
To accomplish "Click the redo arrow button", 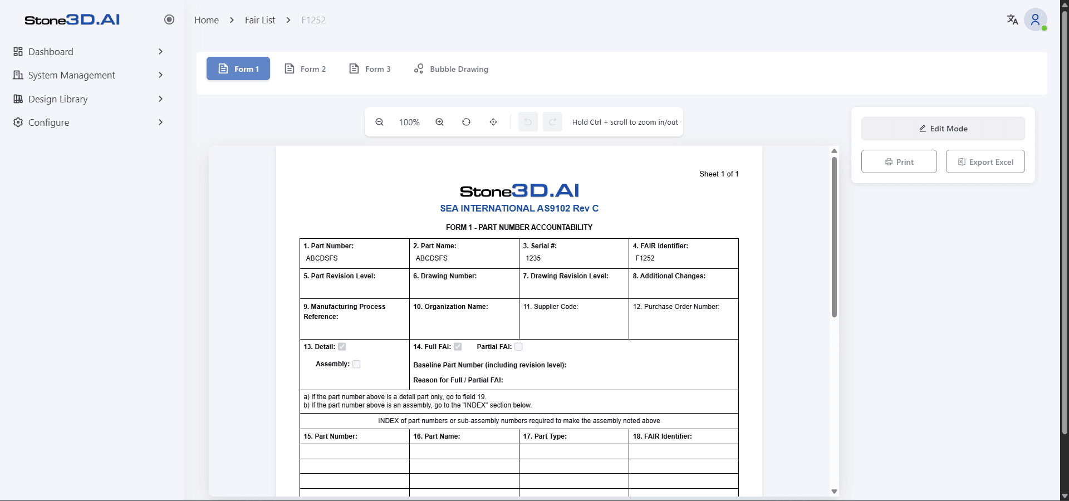I will [x=553, y=122].
